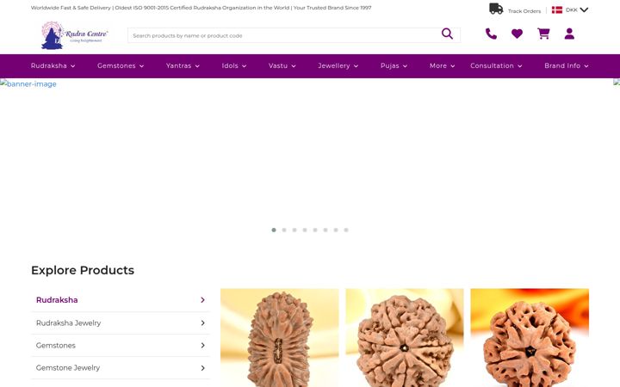Viewport: 620px width, 387px height.
Task: Select the third carousel dot
Action: coord(294,230)
